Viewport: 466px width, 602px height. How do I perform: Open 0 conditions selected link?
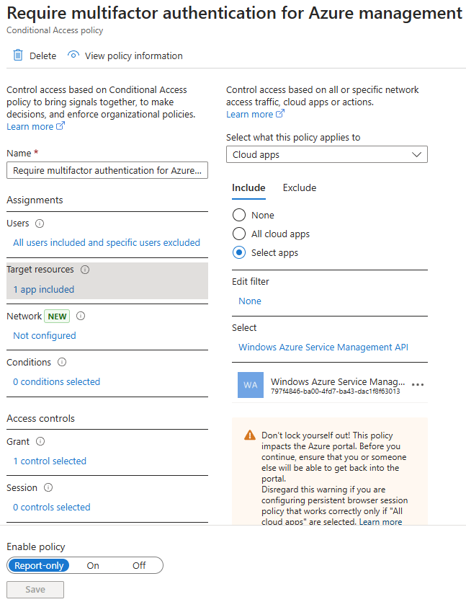click(x=56, y=381)
